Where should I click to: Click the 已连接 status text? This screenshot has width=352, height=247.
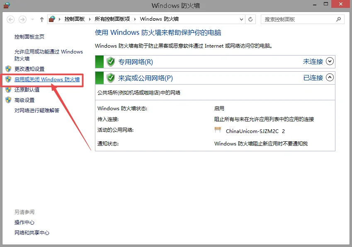coord(313,77)
